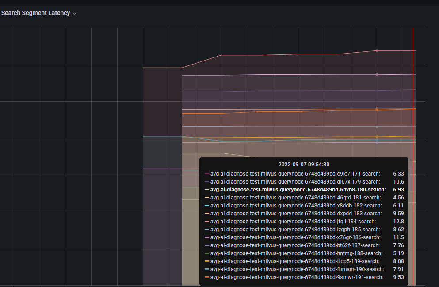Image resolution: width=439 pixels, height=287 pixels.
Task: Click the red series marker for jfqll-184-search
Action: (207, 222)
